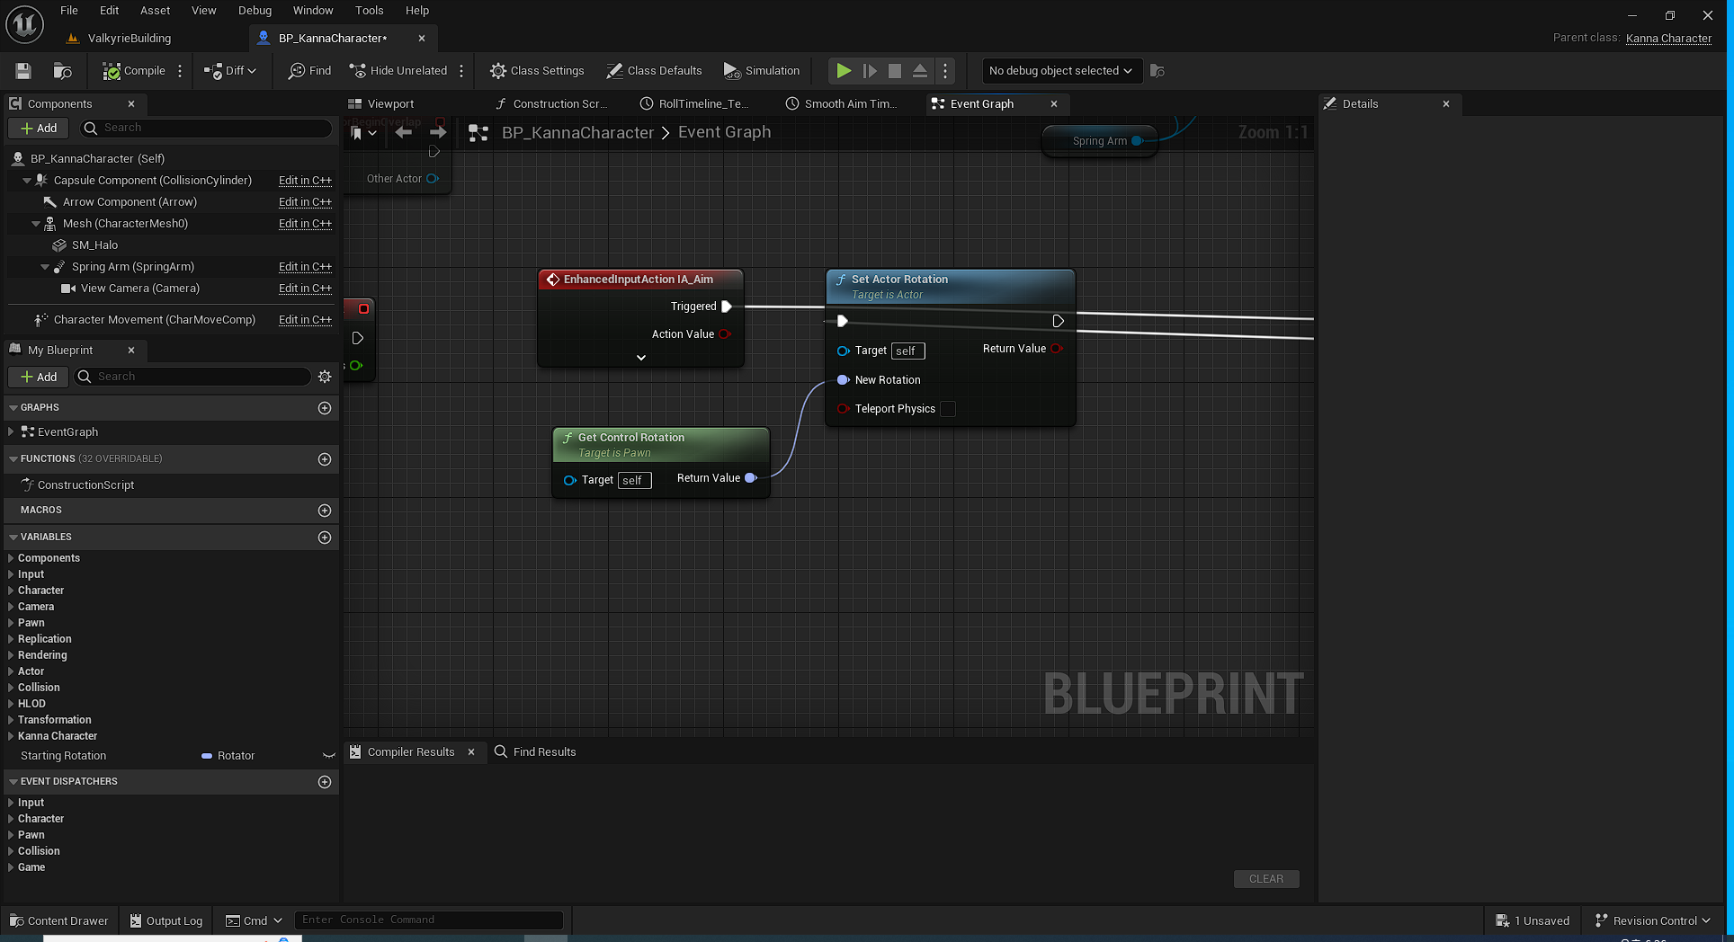Viewport: 1734px width, 942px height.
Task: Clear the compiler results
Action: [x=1266, y=879]
